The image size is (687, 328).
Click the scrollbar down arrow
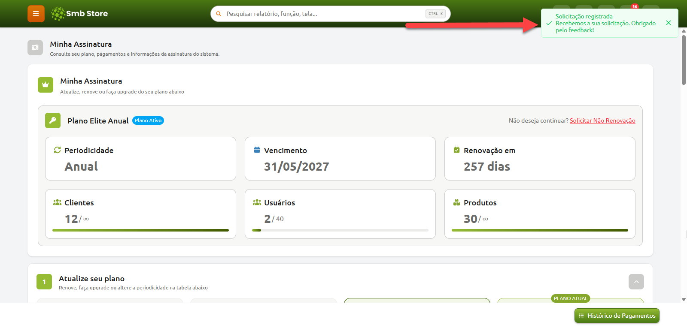pyautogui.click(x=684, y=300)
